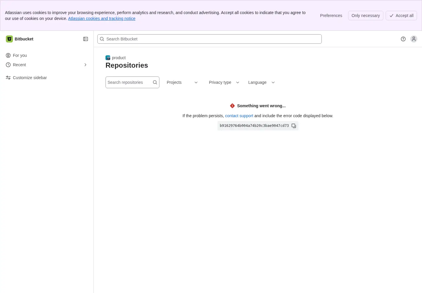Open the Projects filter dropdown
This screenshot has height=293, width=422.
tap(182, 82)
